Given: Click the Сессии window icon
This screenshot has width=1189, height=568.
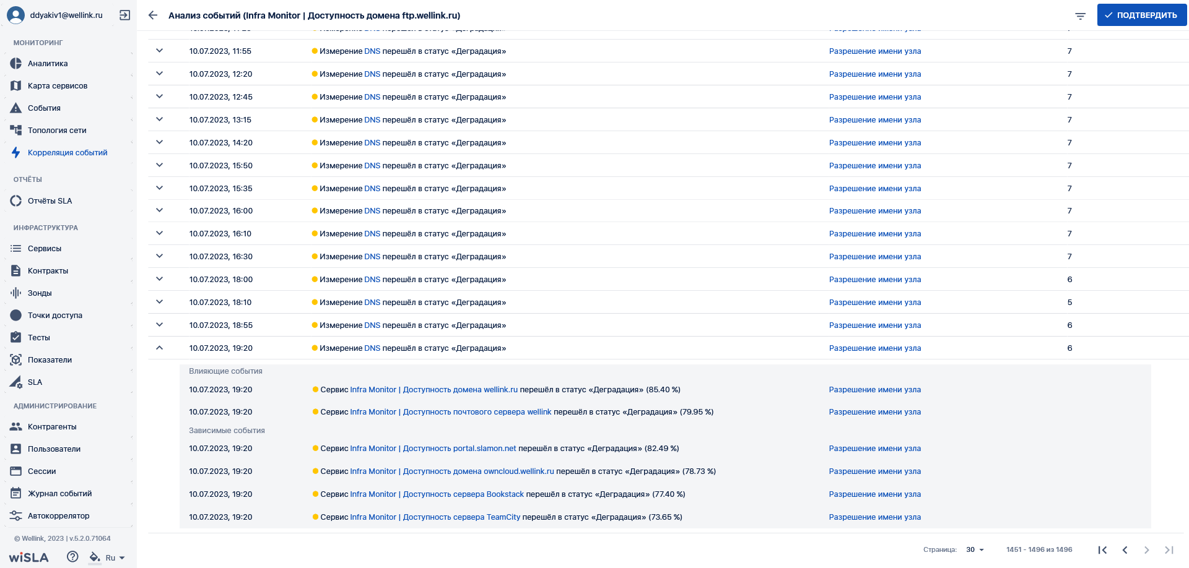Looking at the screenshot, I should (x=16, y=471).
